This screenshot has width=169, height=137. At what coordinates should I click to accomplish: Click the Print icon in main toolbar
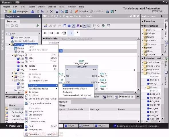[33, 11]
